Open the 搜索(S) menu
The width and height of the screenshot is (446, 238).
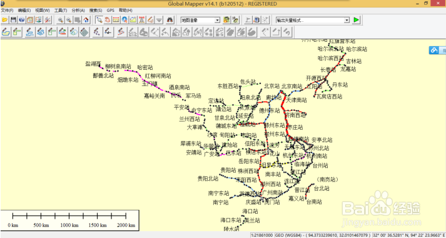[x=96, y=11]
